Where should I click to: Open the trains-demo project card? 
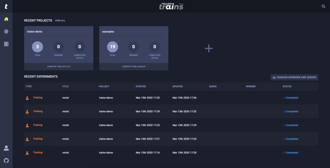pos(59,48)
